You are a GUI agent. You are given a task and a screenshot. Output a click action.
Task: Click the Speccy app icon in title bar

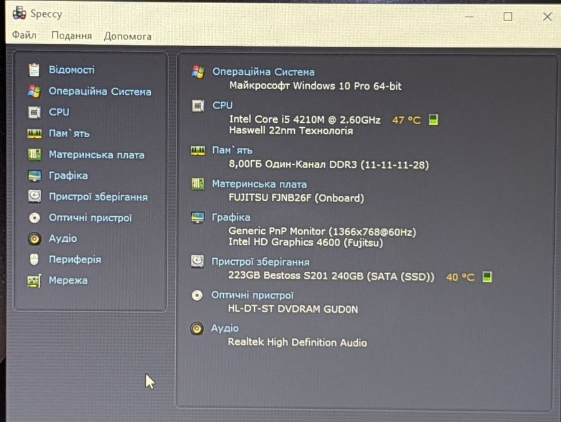tap(19, 14)
